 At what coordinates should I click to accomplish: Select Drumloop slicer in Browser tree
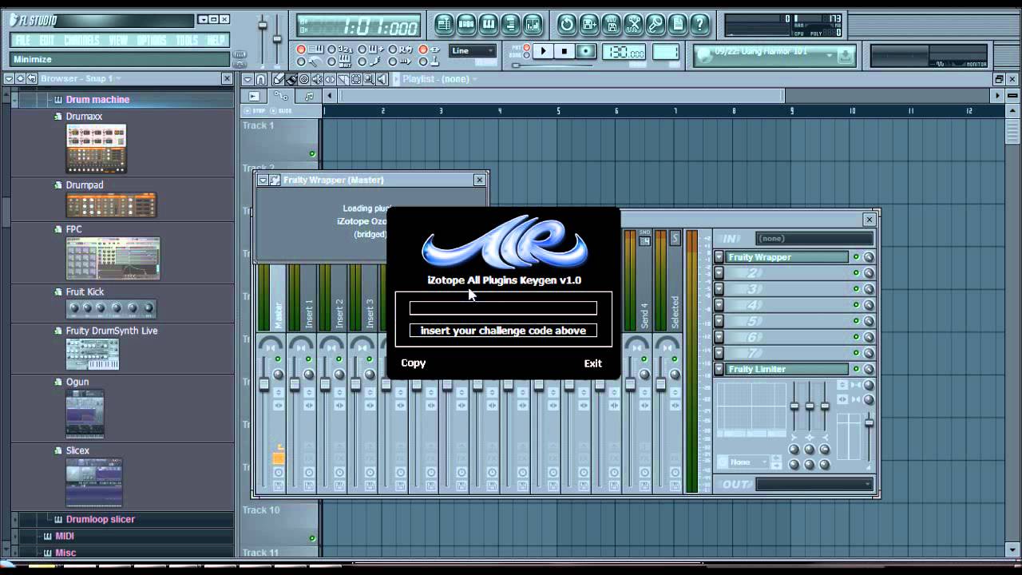point(101,519)
